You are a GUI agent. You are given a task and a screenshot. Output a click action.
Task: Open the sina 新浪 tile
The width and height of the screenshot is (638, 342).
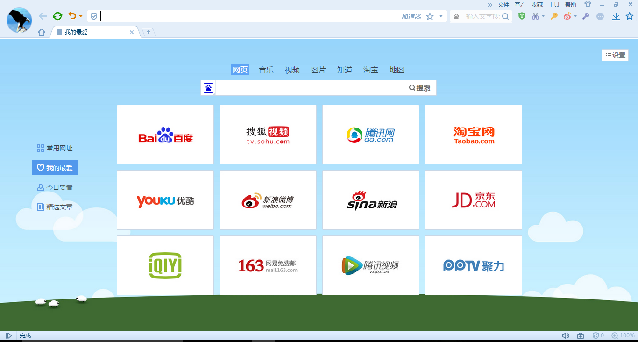click(x=371, y=200)
